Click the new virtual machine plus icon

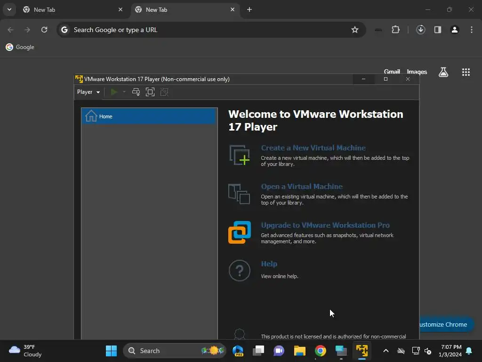pyautogui.click(x=240, y=155)
